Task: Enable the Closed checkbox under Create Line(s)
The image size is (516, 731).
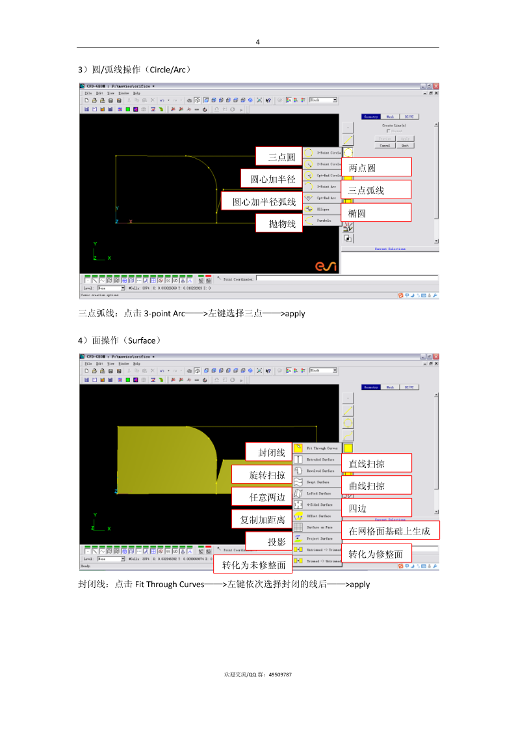Action: (388, 131)
